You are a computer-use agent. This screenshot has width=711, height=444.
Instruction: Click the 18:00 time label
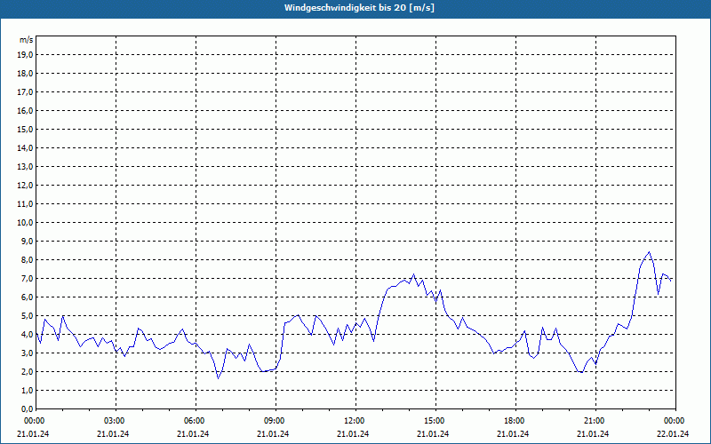point(516,421)
